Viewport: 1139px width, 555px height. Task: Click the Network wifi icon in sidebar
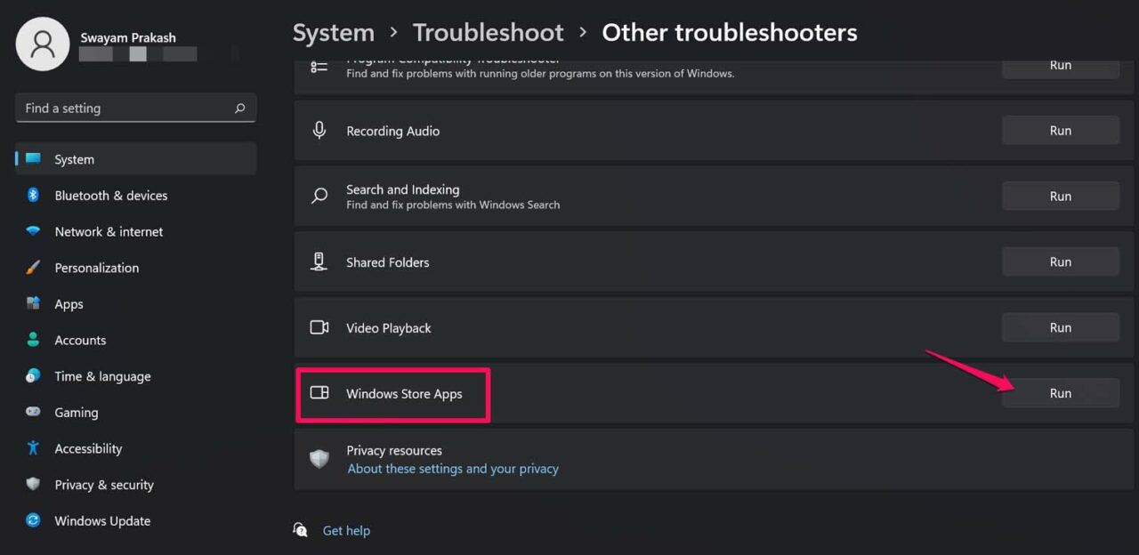(x=33, y=231)
